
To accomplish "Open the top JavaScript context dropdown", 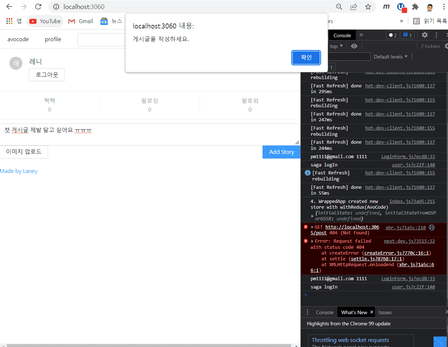I will click(336, 46).
